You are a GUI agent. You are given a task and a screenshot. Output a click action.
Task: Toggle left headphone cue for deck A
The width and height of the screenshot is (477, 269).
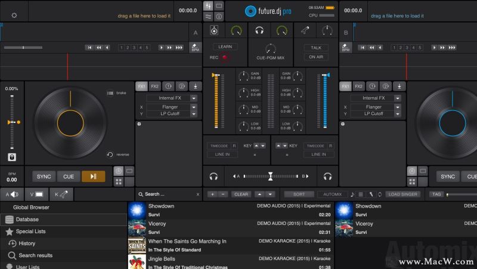click(x=213, y=176)
